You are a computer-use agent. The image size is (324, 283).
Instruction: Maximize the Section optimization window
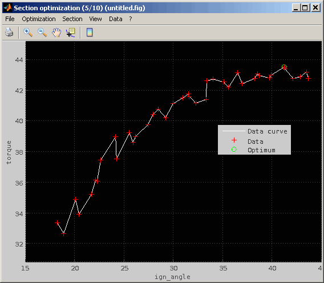tap(305, 8)
